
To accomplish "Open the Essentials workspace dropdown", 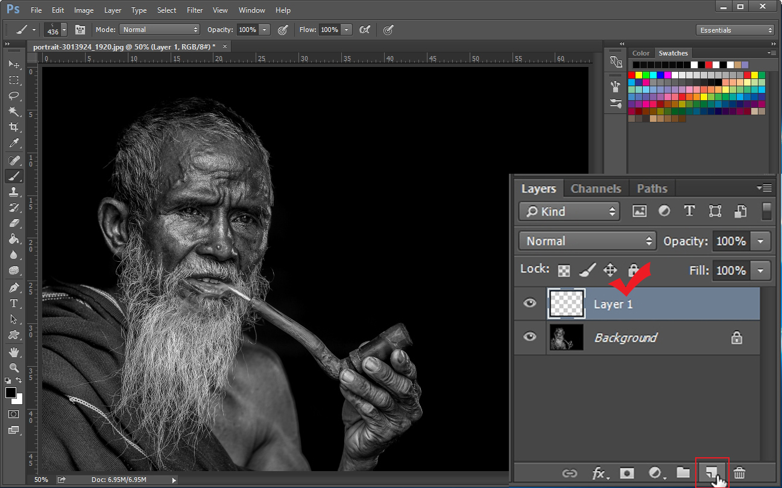I will pos(735,30).
